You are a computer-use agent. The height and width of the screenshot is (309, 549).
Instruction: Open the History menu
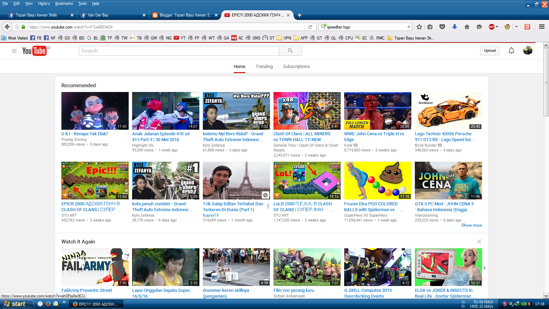[x=44, y=3]
